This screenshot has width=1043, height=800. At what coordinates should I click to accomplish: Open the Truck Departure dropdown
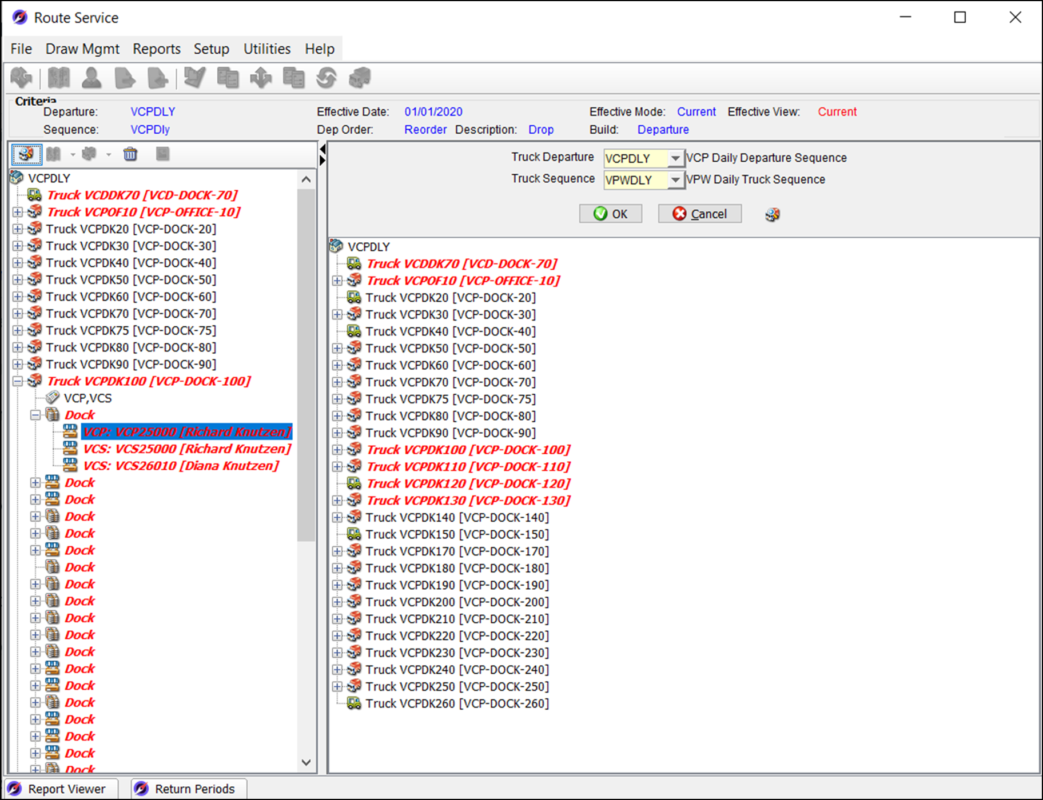[675, 158]
